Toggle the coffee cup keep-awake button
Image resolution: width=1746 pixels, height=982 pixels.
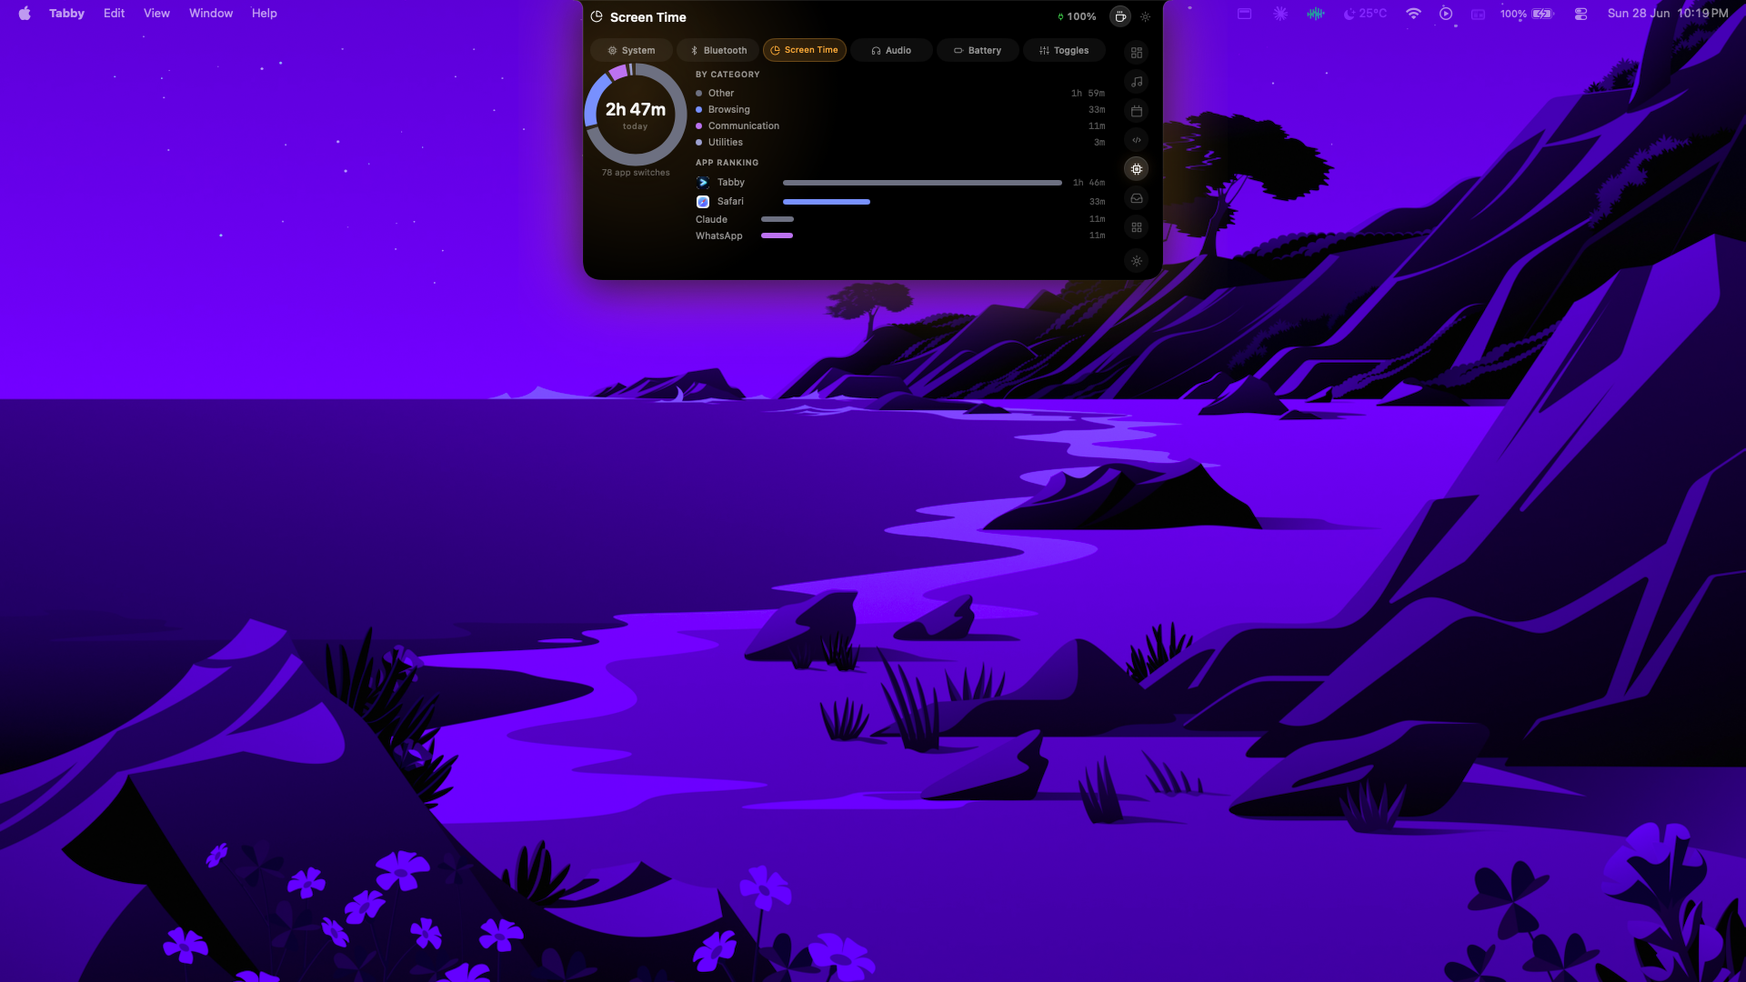click(1120, 16)
